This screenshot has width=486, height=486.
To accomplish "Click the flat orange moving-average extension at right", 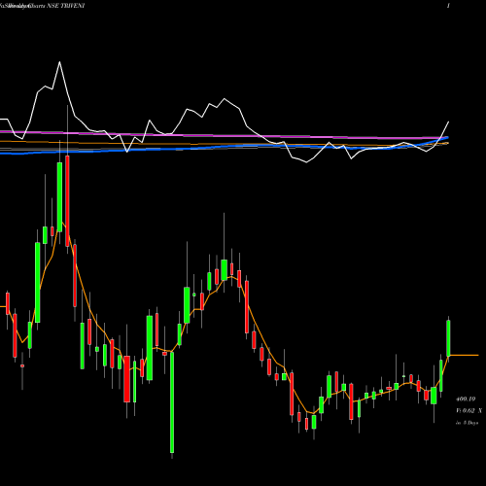I will point(464,356).
